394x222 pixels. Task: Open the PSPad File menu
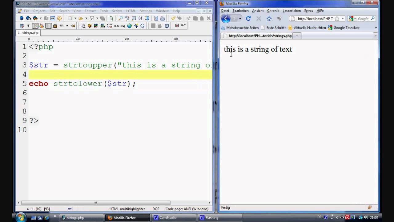(x=27, y=11)
